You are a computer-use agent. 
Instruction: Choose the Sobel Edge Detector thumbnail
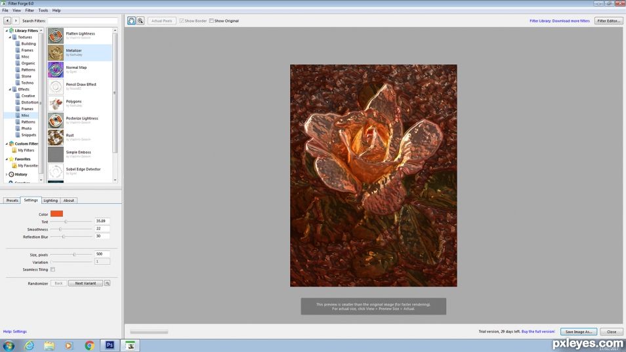56,172
